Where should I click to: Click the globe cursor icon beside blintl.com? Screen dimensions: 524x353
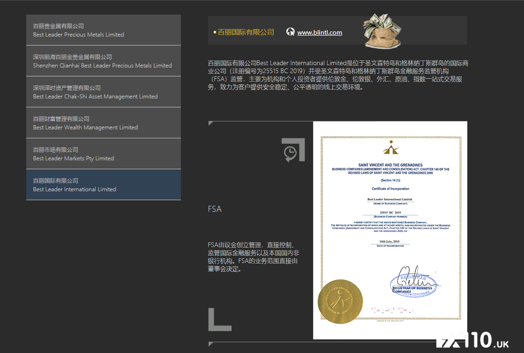tap(291, 32)
